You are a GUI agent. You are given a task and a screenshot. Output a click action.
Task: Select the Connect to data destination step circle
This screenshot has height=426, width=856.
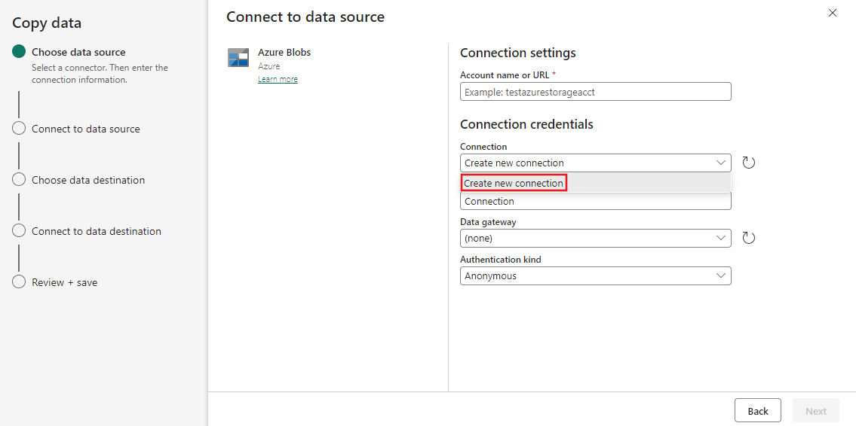tap(19, 231)
